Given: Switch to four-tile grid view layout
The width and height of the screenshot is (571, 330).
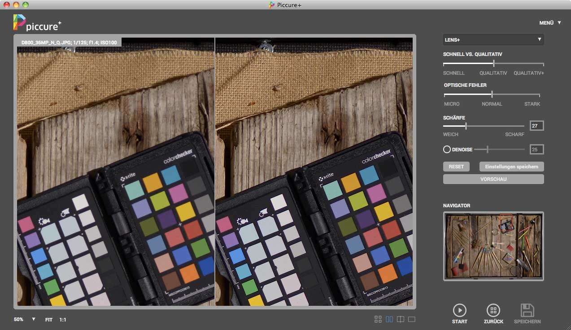Looking at the screenshot, I should 378,319.
